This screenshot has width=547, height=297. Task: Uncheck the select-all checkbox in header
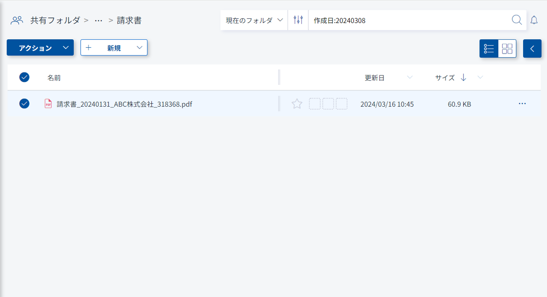[24, 77]
